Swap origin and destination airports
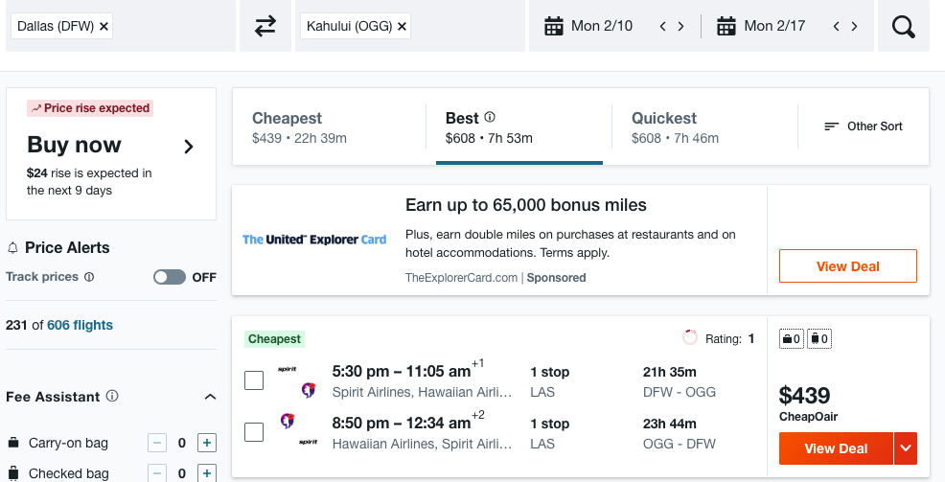Viewport: 945px width, 482px height. [x=265, y=26]
